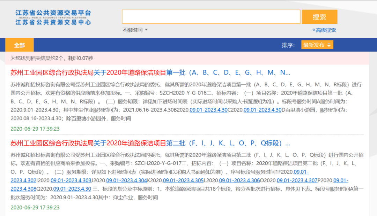Select the 全部 tab
Viewport: 377px width, 216px height.
20,45
